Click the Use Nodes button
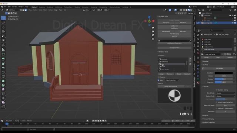The width and height of the screenshot is (237, 133). coord(219,68)
